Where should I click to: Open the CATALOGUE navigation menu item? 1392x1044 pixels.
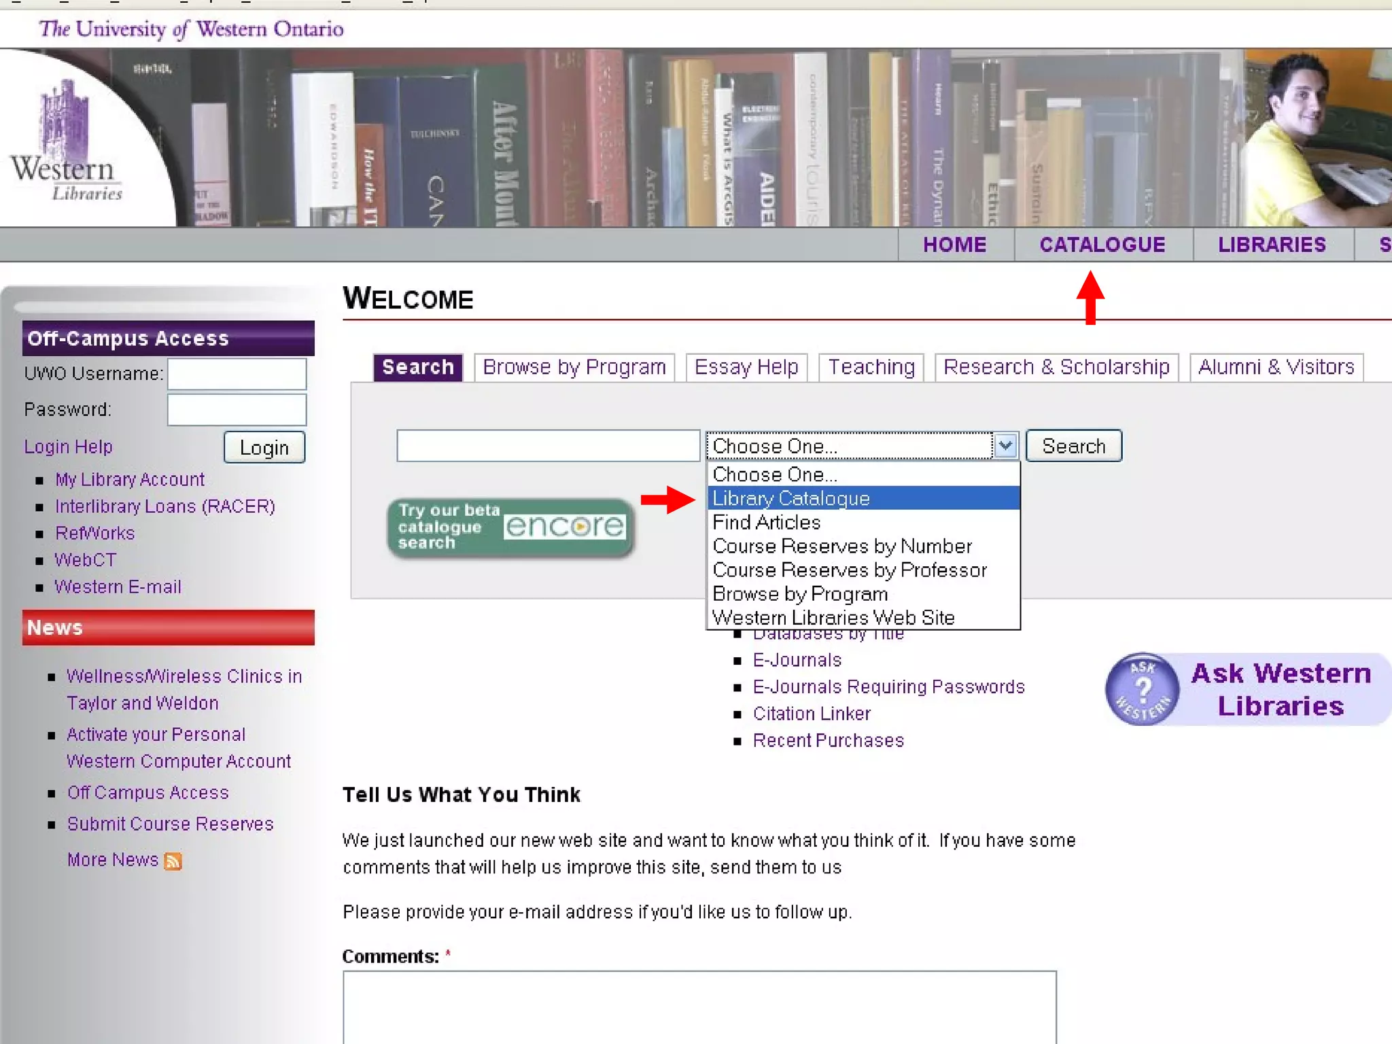pyautogui.click(x=1102, y=245)
